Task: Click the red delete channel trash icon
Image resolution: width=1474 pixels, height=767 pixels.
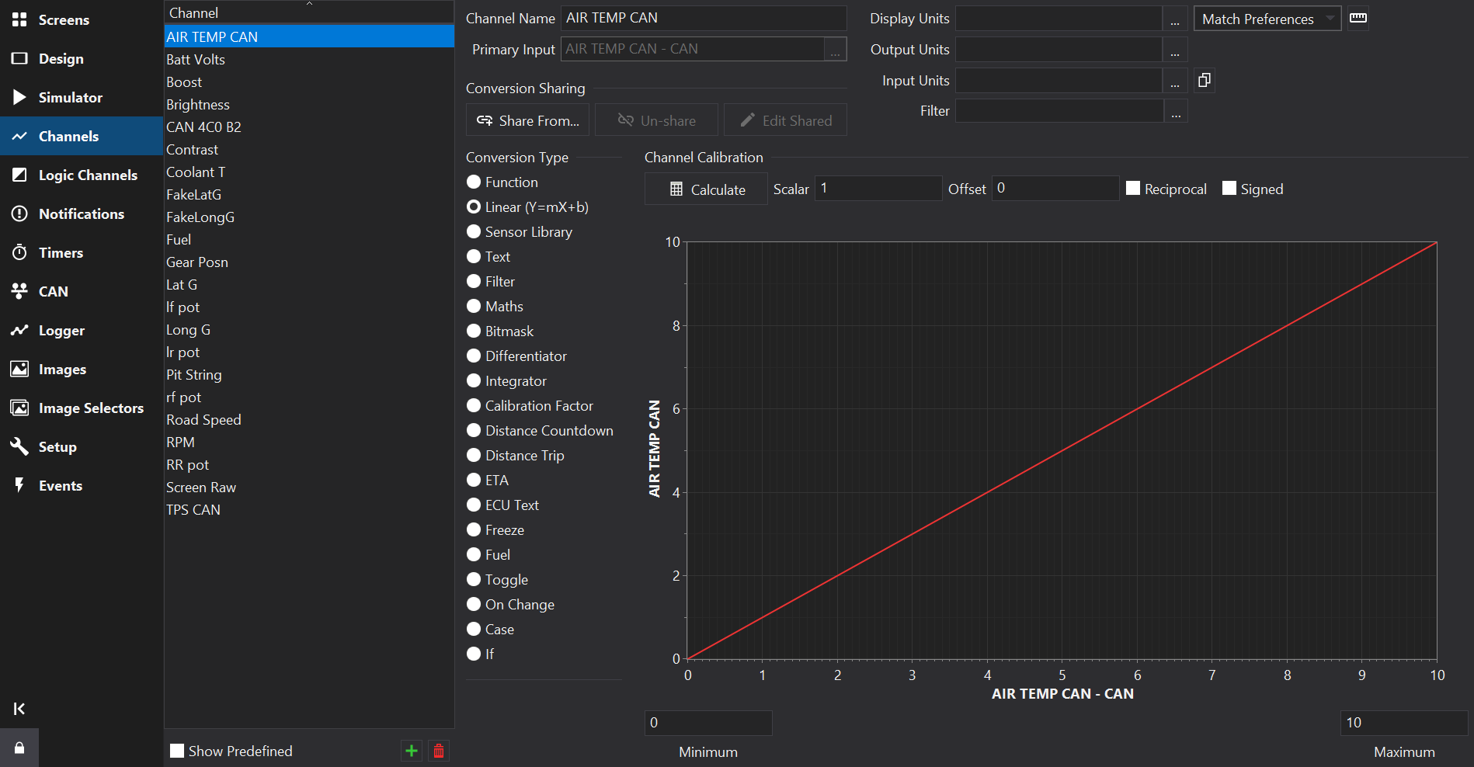Action: coord(439,751)
